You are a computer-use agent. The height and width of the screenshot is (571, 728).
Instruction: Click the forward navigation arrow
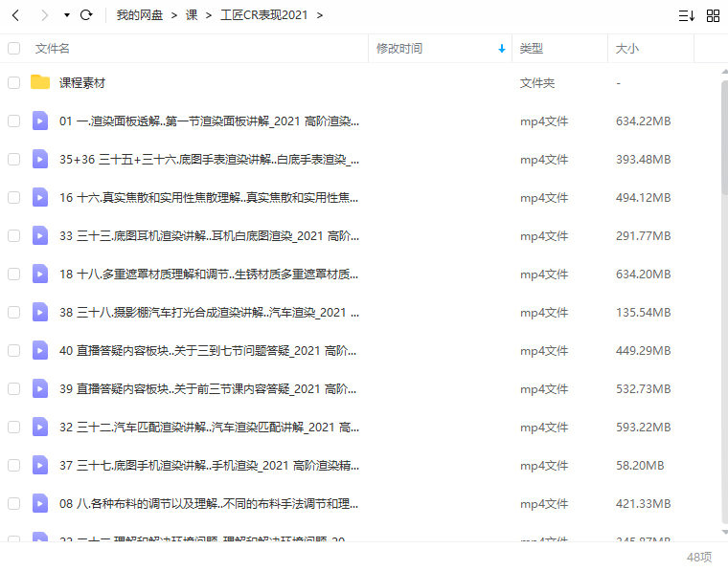(44, 15)
